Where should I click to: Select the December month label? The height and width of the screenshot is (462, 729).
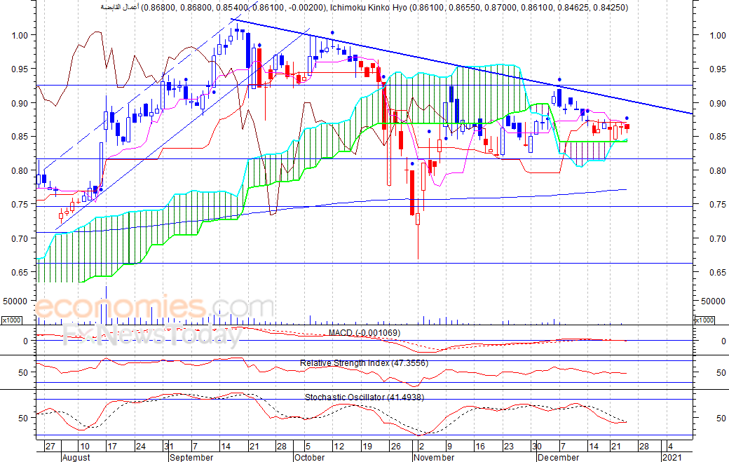point(558,457)
